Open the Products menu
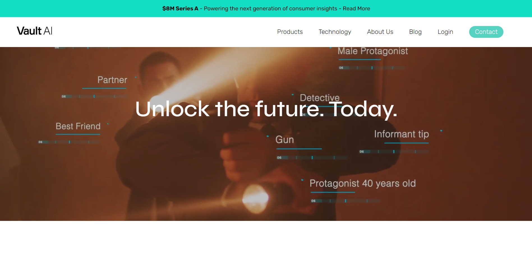 coord(290,32)
